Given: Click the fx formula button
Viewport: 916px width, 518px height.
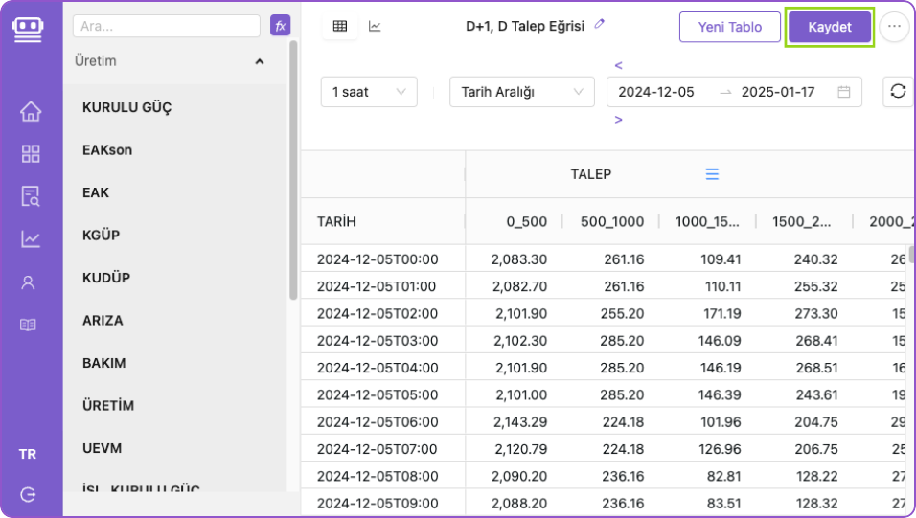Looking at the screenshot, I should (x=281, y=26).
